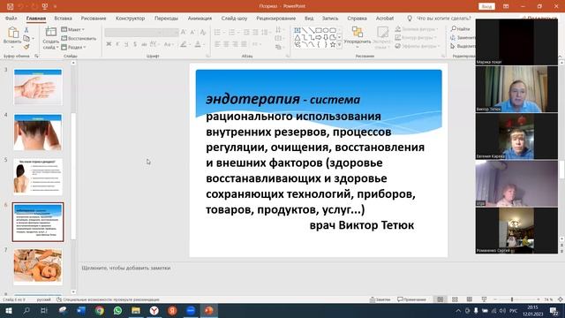Click the align text left icon
The height and width of the screenshot is (318, 565).
pos(218,44)
